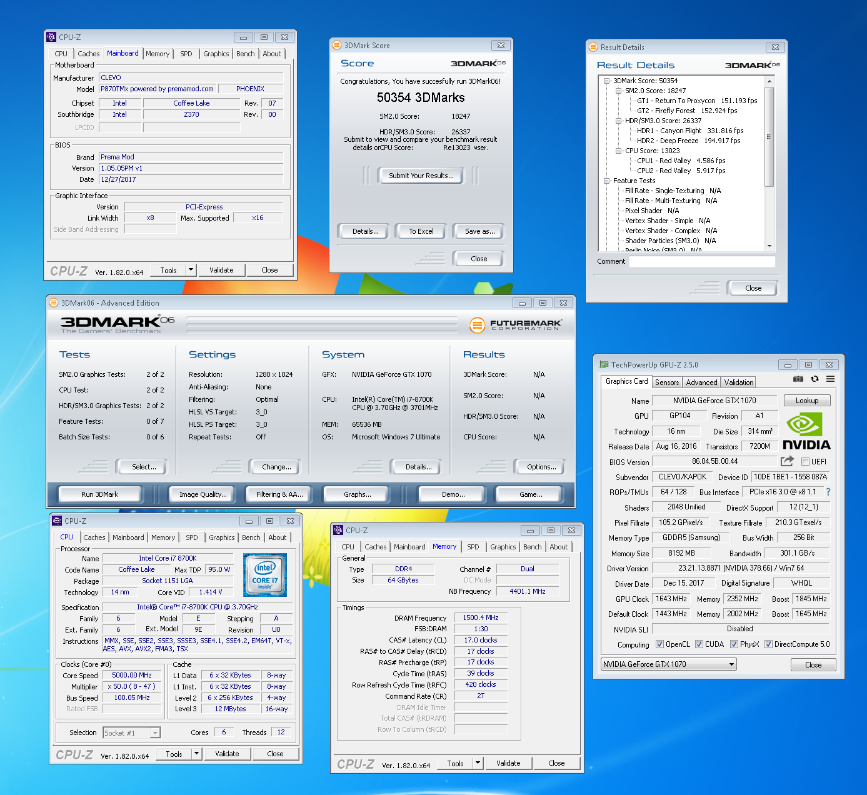Click the 3DMark Score window title icon

click(337, 45)
